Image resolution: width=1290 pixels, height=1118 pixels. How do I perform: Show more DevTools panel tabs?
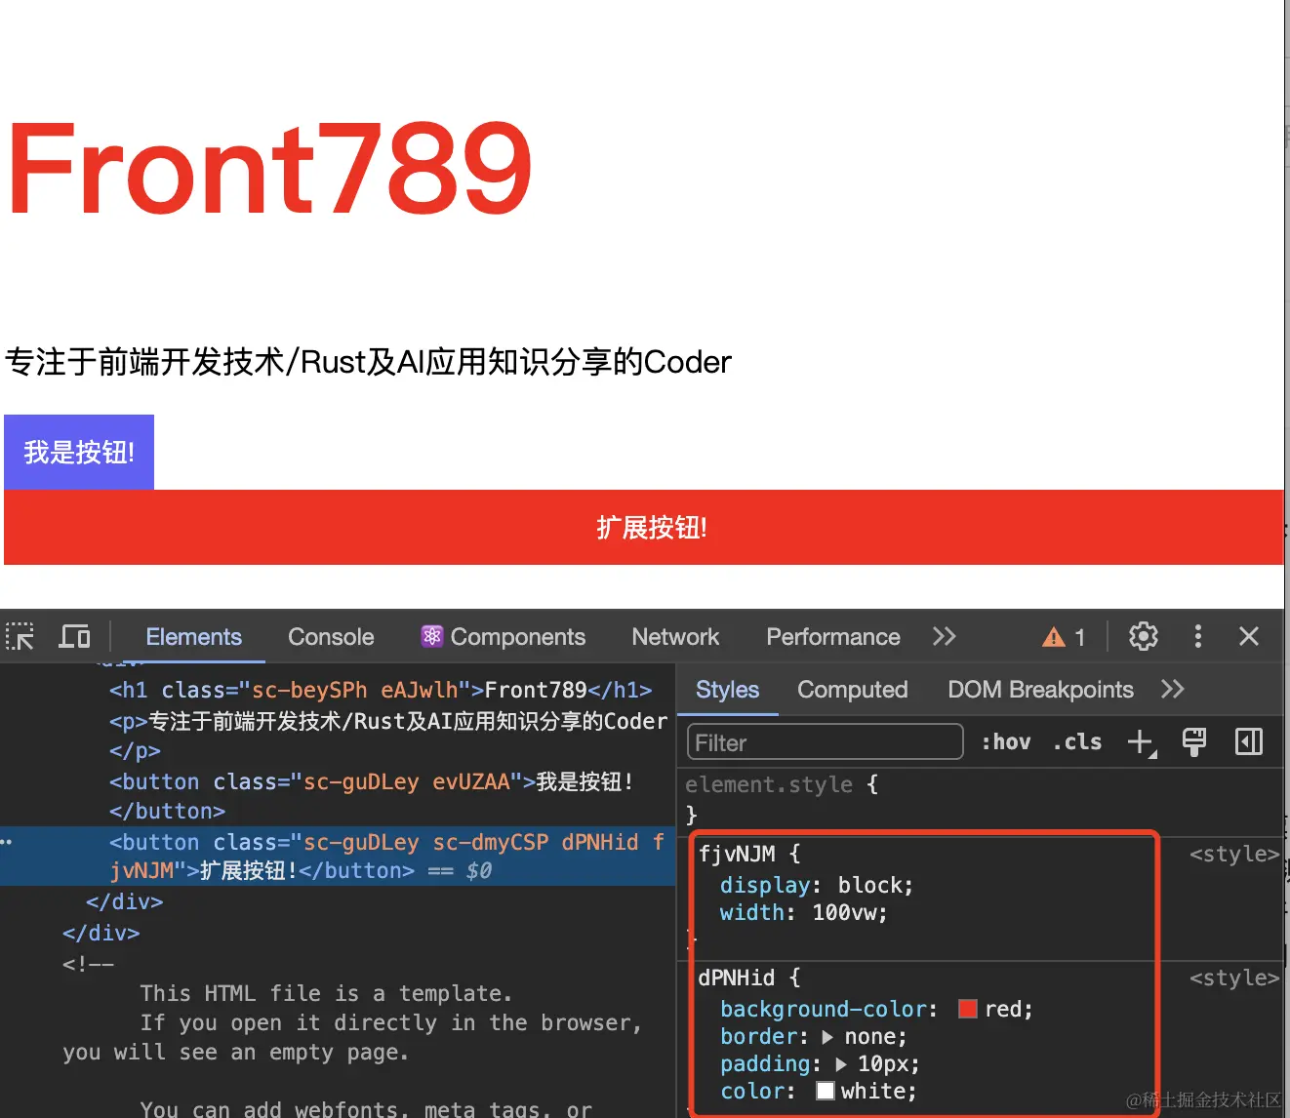(x=944, y=637)
